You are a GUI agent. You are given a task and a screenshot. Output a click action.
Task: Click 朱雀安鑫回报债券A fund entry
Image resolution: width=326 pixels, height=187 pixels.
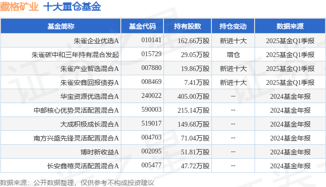point(90,82)
